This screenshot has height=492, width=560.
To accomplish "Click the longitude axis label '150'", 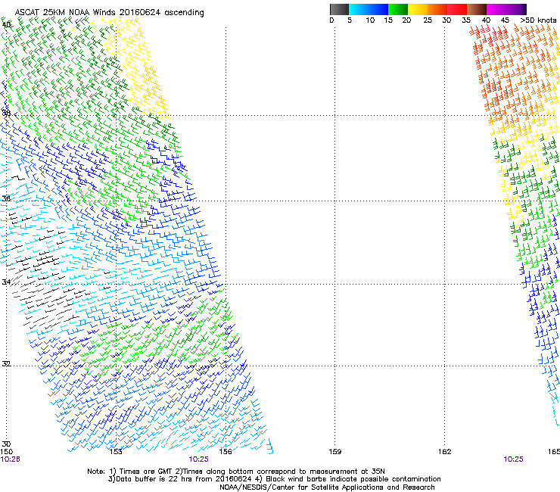I will tap(7, 452).
